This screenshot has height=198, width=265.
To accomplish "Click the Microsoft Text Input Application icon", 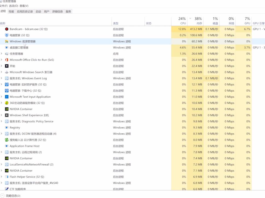I will pyautogui.click(x=7, y=97).
